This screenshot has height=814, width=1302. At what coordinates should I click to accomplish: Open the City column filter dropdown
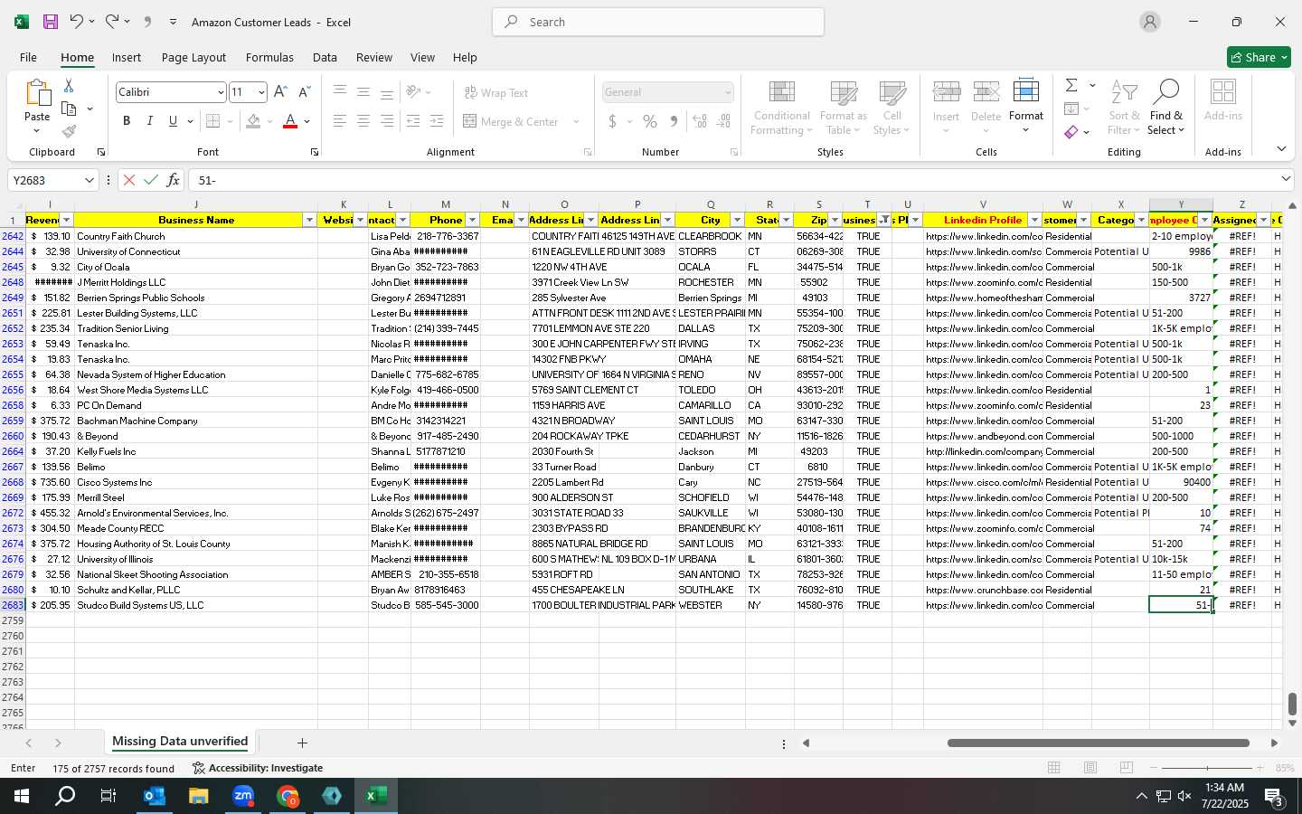(737, 220)
